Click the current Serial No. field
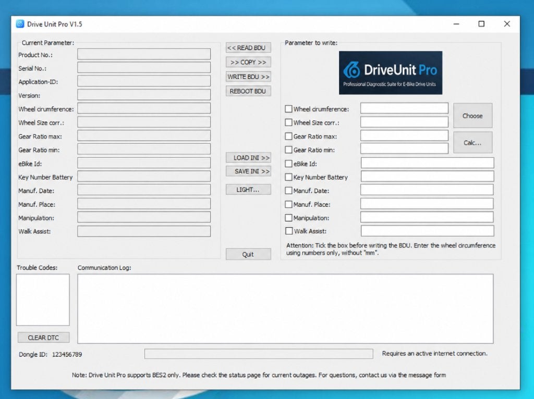Screen dimensions: 534x399 144,68
